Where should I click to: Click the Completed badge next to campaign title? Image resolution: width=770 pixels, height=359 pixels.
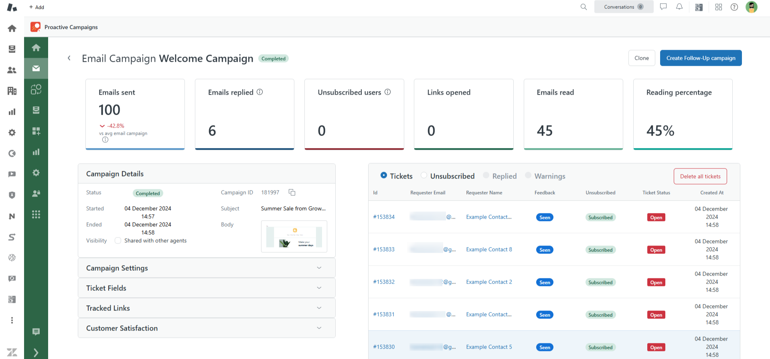coord(274,59)
